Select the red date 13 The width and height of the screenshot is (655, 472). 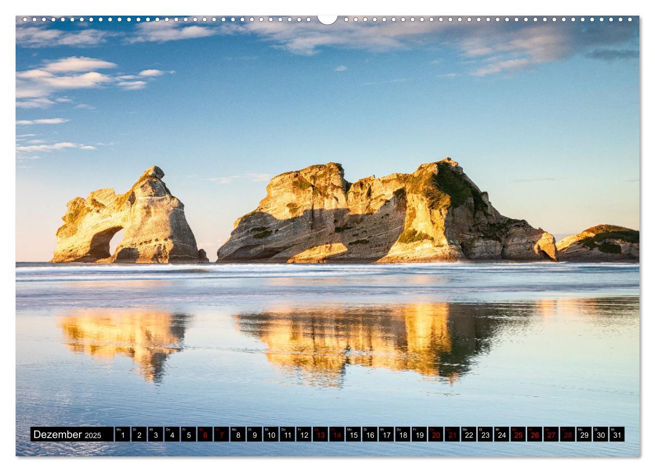click(320, 435)
